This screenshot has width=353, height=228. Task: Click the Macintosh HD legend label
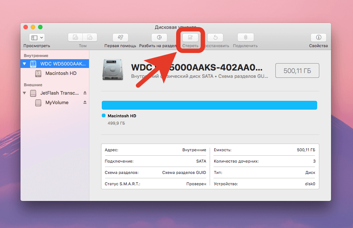point(122,116)
